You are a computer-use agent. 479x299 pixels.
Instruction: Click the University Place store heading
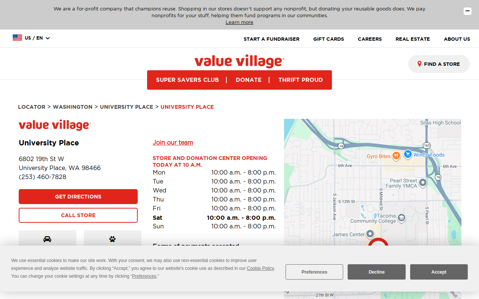[49, 143]
